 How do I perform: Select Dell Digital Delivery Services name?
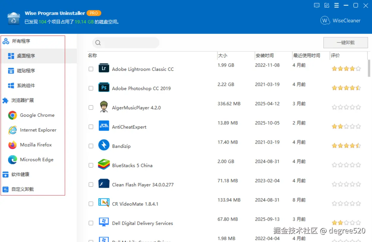click(x=142, y=223)
